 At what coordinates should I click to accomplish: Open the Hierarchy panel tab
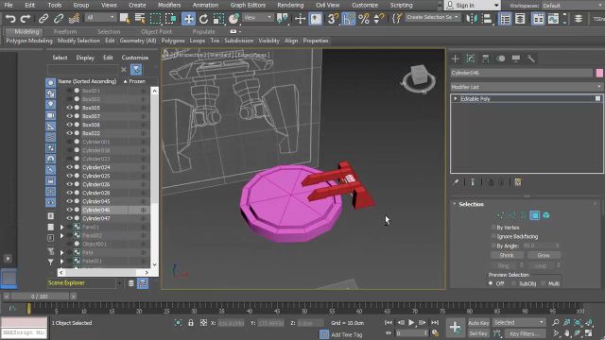coord(485,59)
